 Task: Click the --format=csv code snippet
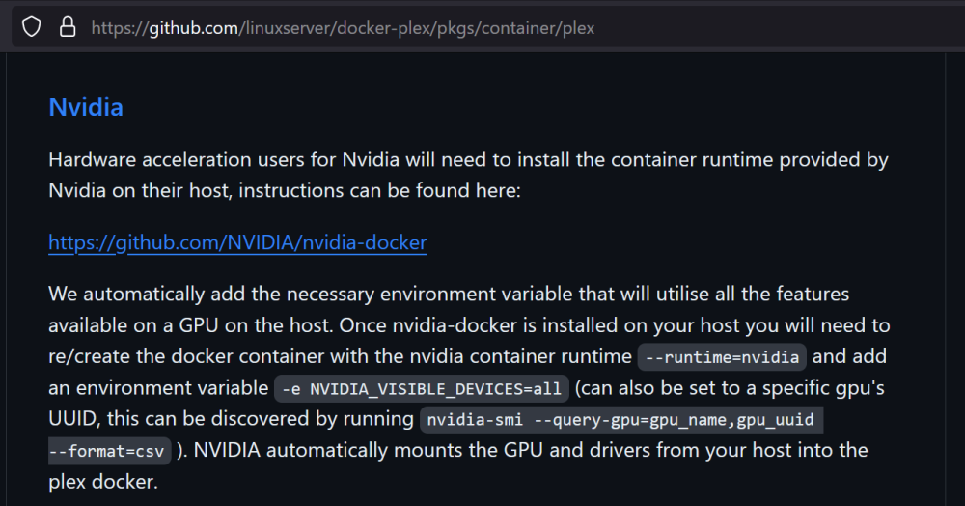(x=110, y=451)
